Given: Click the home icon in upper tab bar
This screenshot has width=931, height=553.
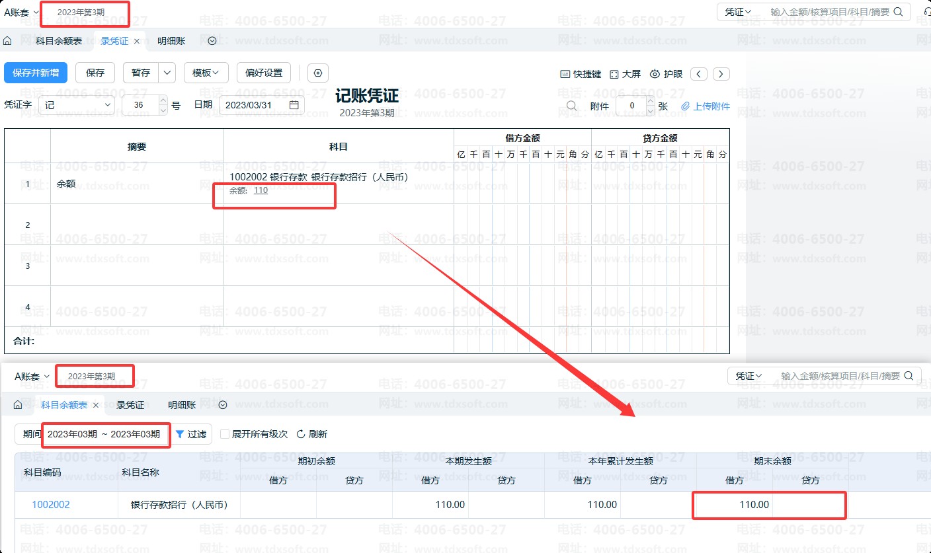Looking at the screenshot, I should [8, 41].
